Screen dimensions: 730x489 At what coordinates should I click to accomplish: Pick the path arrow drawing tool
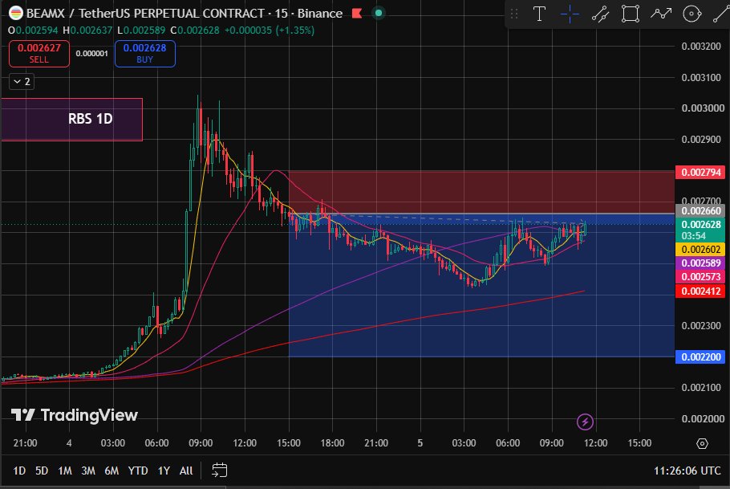(661, 14)
